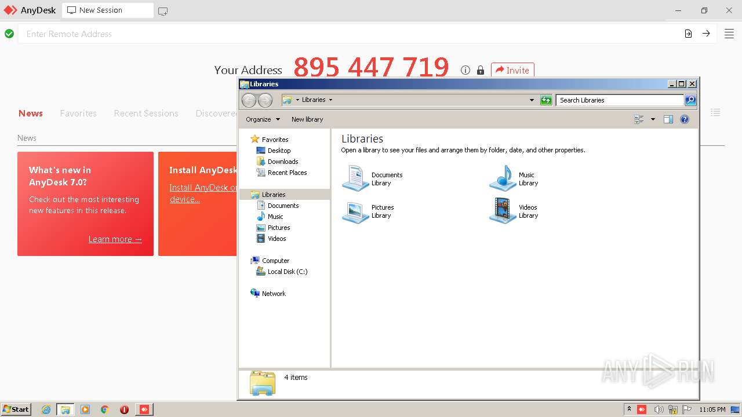Switch to the Discovered tab in AnyDesk
The width and height of the screenshot is (742, 417).
[x=216, y=114]
